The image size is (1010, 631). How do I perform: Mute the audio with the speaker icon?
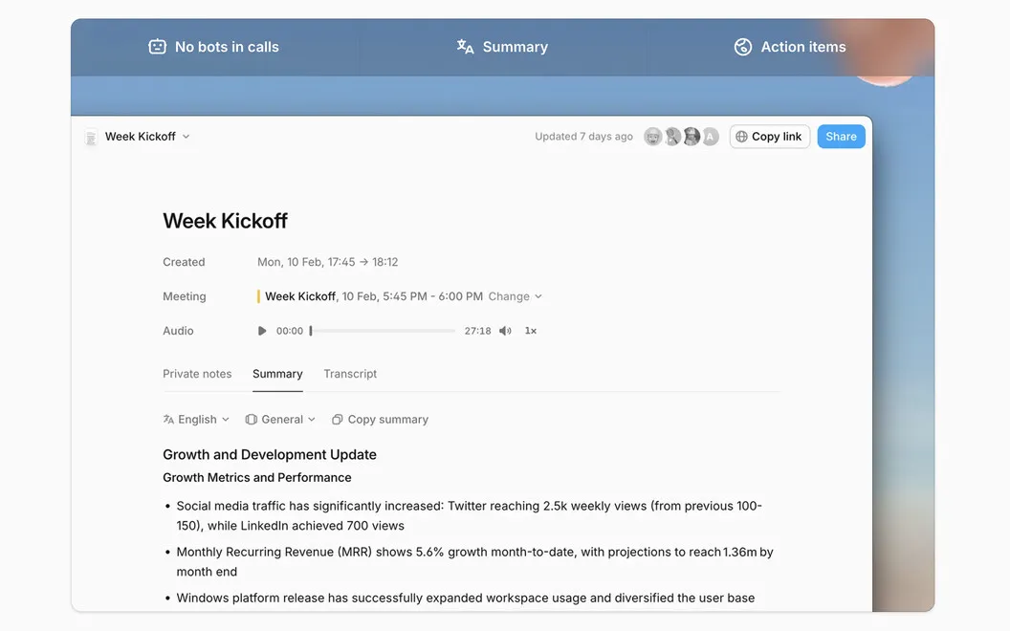tap(505, 331)
